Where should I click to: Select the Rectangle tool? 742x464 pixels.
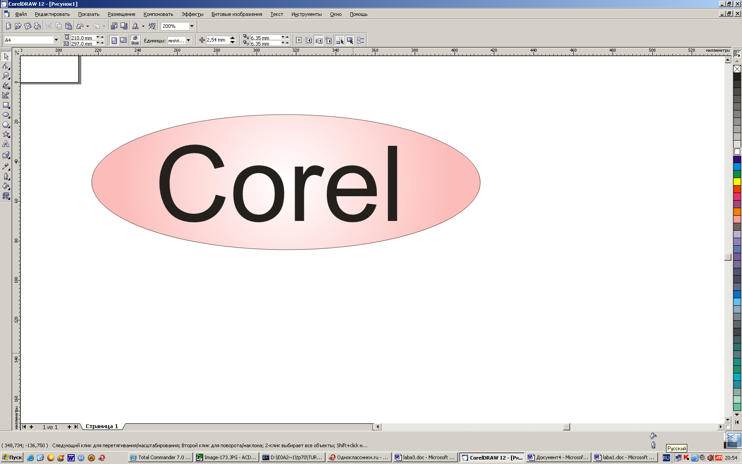(6, 105)
